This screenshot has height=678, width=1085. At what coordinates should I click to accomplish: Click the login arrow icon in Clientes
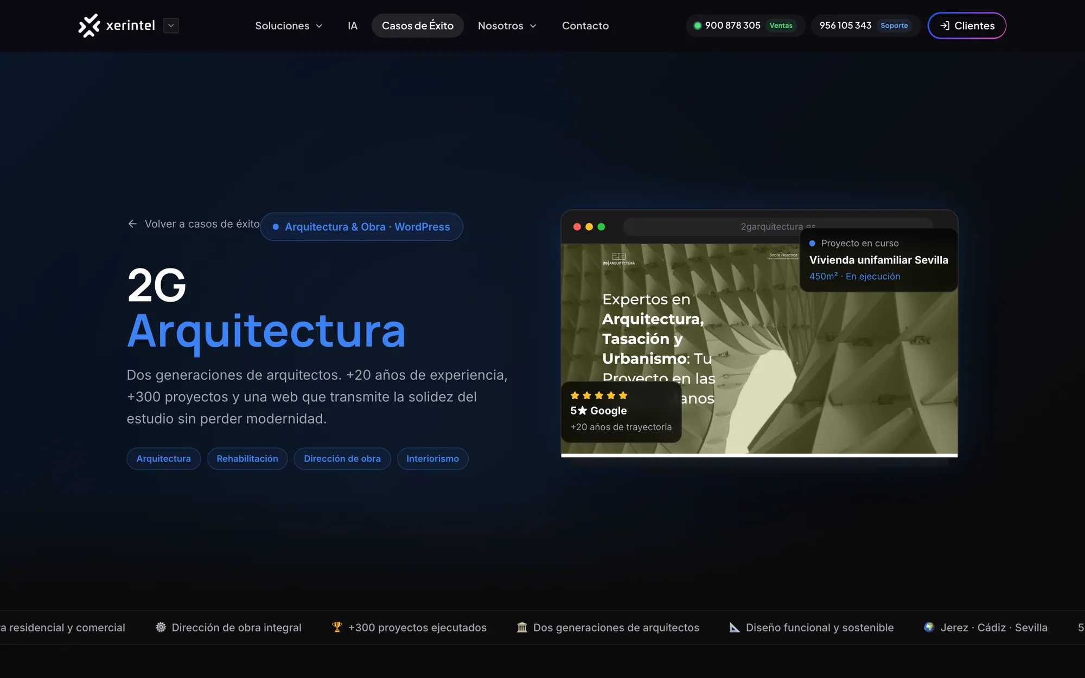coord(944,25)
